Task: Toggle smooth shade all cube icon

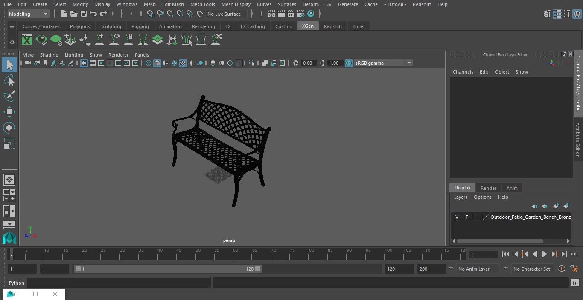Action: (157, 63)
